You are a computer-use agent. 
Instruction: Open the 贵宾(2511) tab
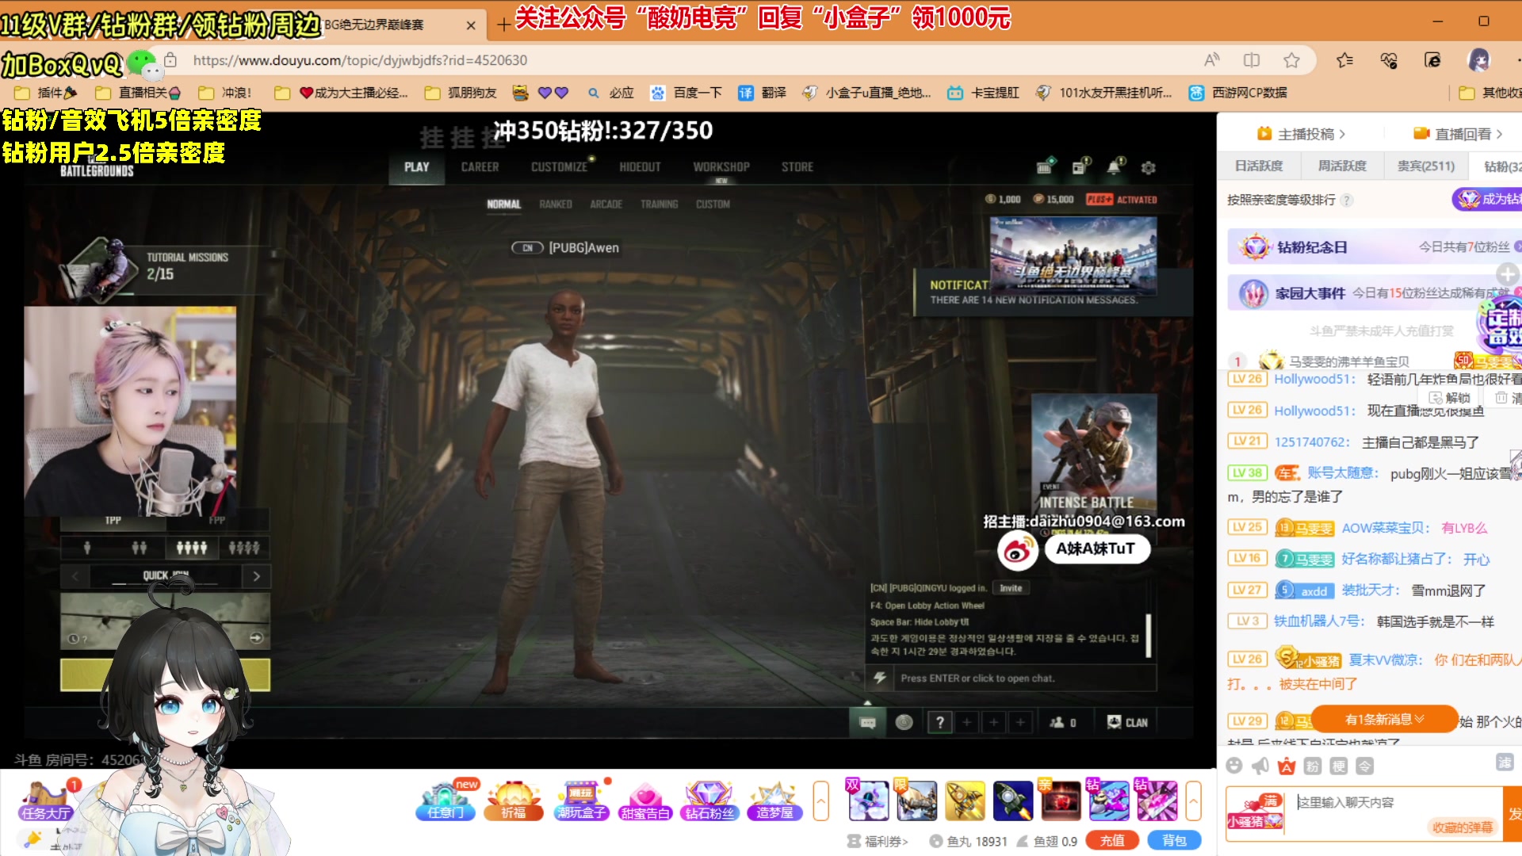[1425, 166]
